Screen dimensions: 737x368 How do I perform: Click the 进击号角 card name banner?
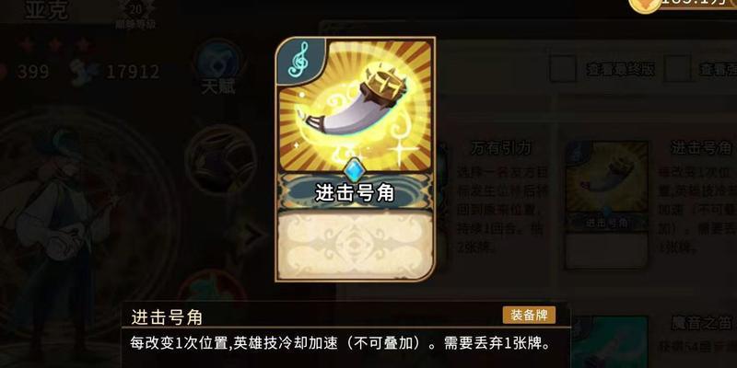click(x=355, y=193)
